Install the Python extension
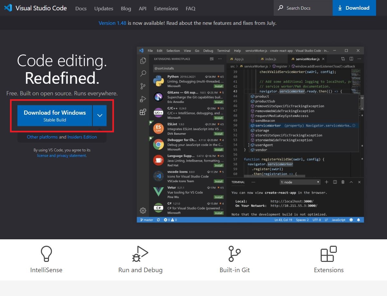This screenshot has width=387, height=296. [219, 86]
